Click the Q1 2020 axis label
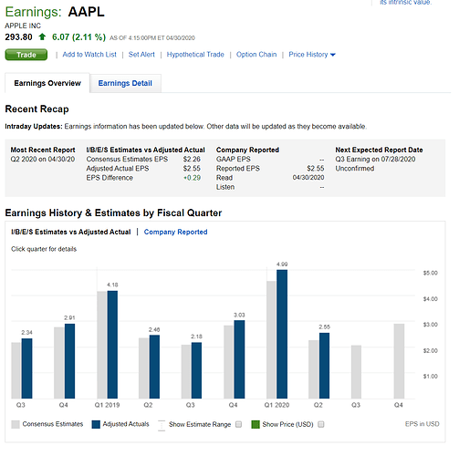The height and width of the screenshot is (456, 459). coord(276,405)
